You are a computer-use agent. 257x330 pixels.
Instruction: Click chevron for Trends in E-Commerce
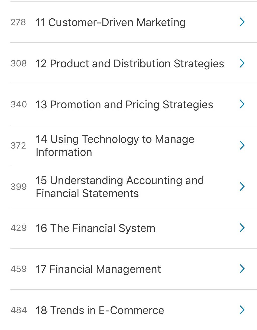coord(242,310)
